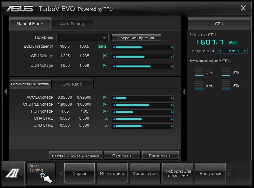Viewport: 254px width, 188px height.
Task: Increase BCLK Frequency with right arrow
Action: click(172, 47)
